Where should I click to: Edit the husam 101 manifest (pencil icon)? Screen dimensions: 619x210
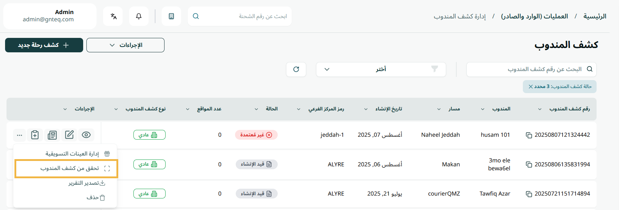tap(69, 135)
